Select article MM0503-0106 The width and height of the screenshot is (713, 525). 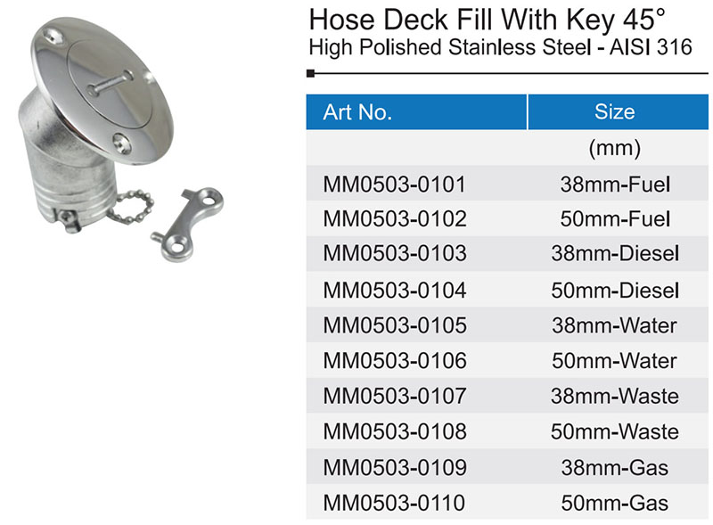click(x=394, y=361)
